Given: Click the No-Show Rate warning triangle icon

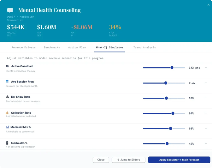Looking at the screenshot, I should tap(7, 97).
